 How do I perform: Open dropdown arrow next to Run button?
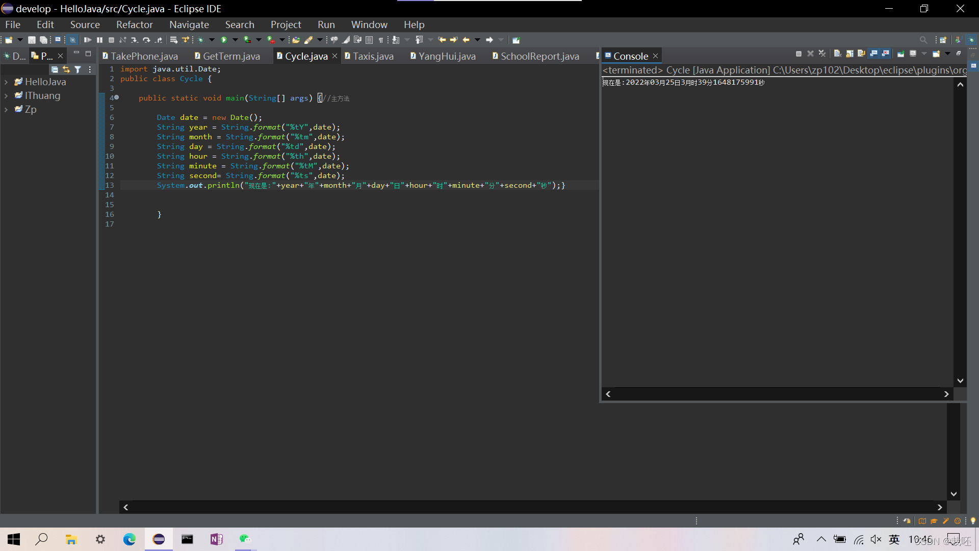pyautogui.click(x=235, y=40)
